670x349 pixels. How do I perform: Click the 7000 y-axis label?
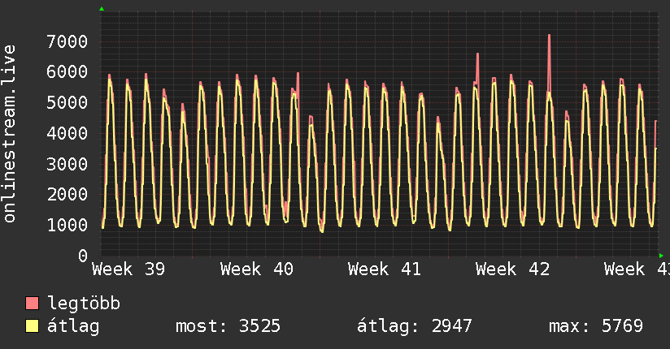point(67,42)
